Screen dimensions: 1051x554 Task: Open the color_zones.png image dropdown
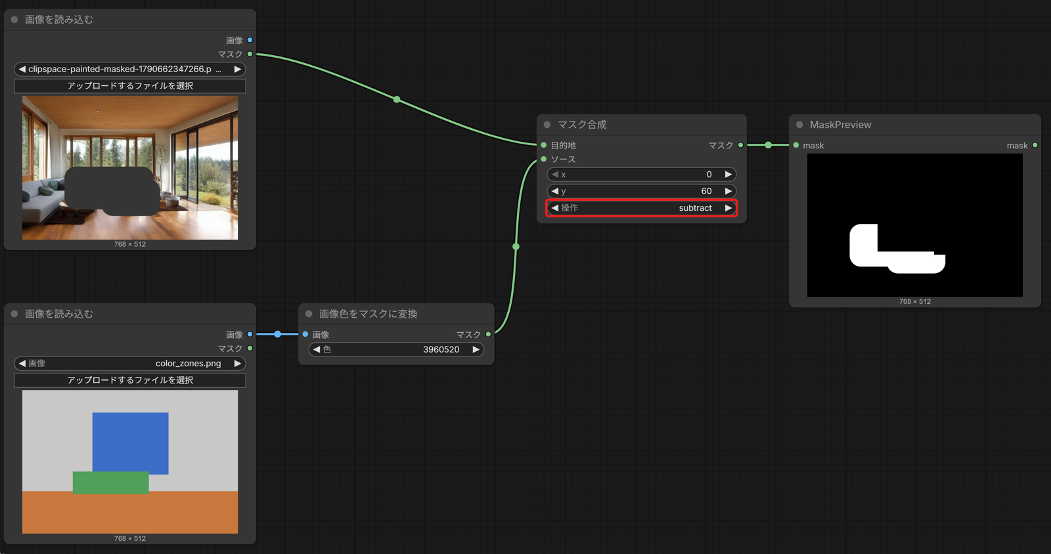pyautogui.click(x=130, y=363)
